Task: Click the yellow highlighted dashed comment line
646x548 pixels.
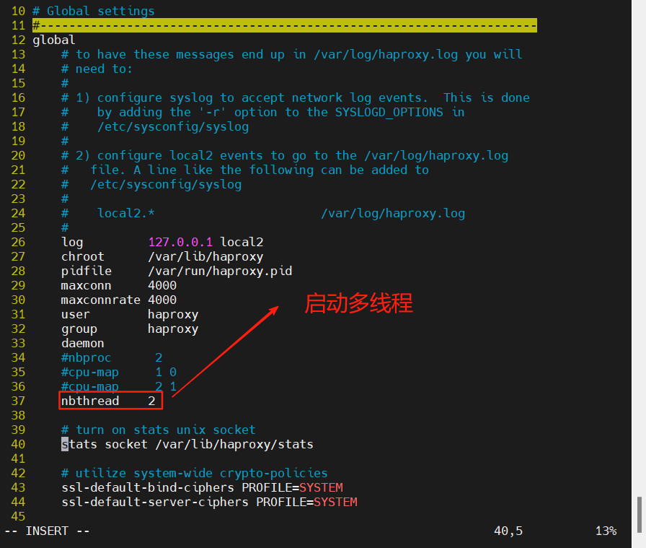Action: [x=285, y=25]
